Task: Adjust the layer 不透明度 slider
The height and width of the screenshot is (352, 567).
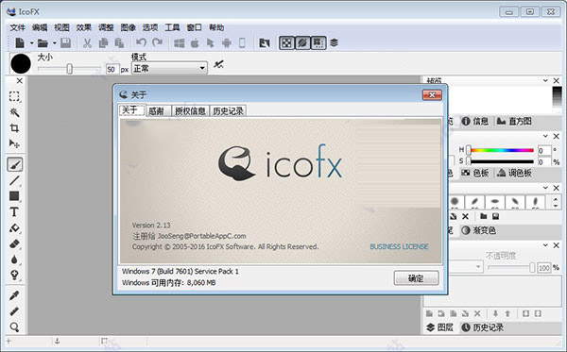Action: [511, 267]
